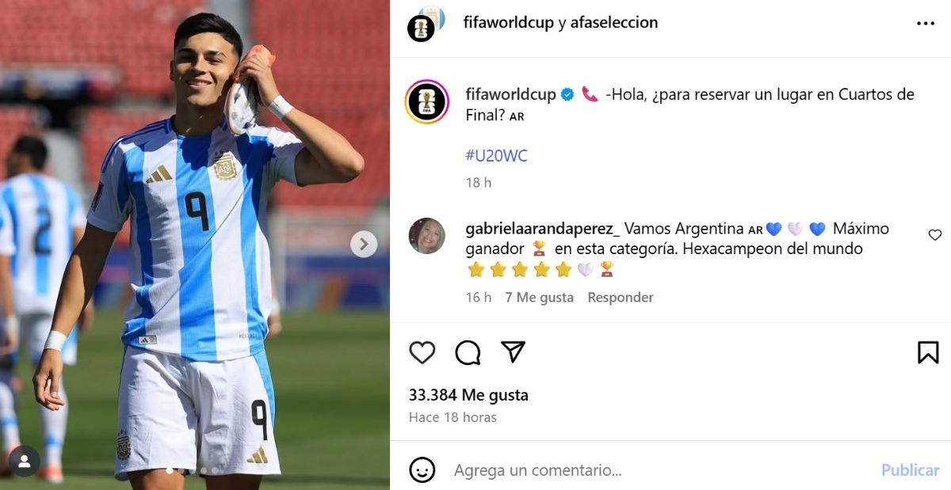Open the 33.384 Me gusta likes list
This screenshot has width=951, height=490.
point(468,395)
